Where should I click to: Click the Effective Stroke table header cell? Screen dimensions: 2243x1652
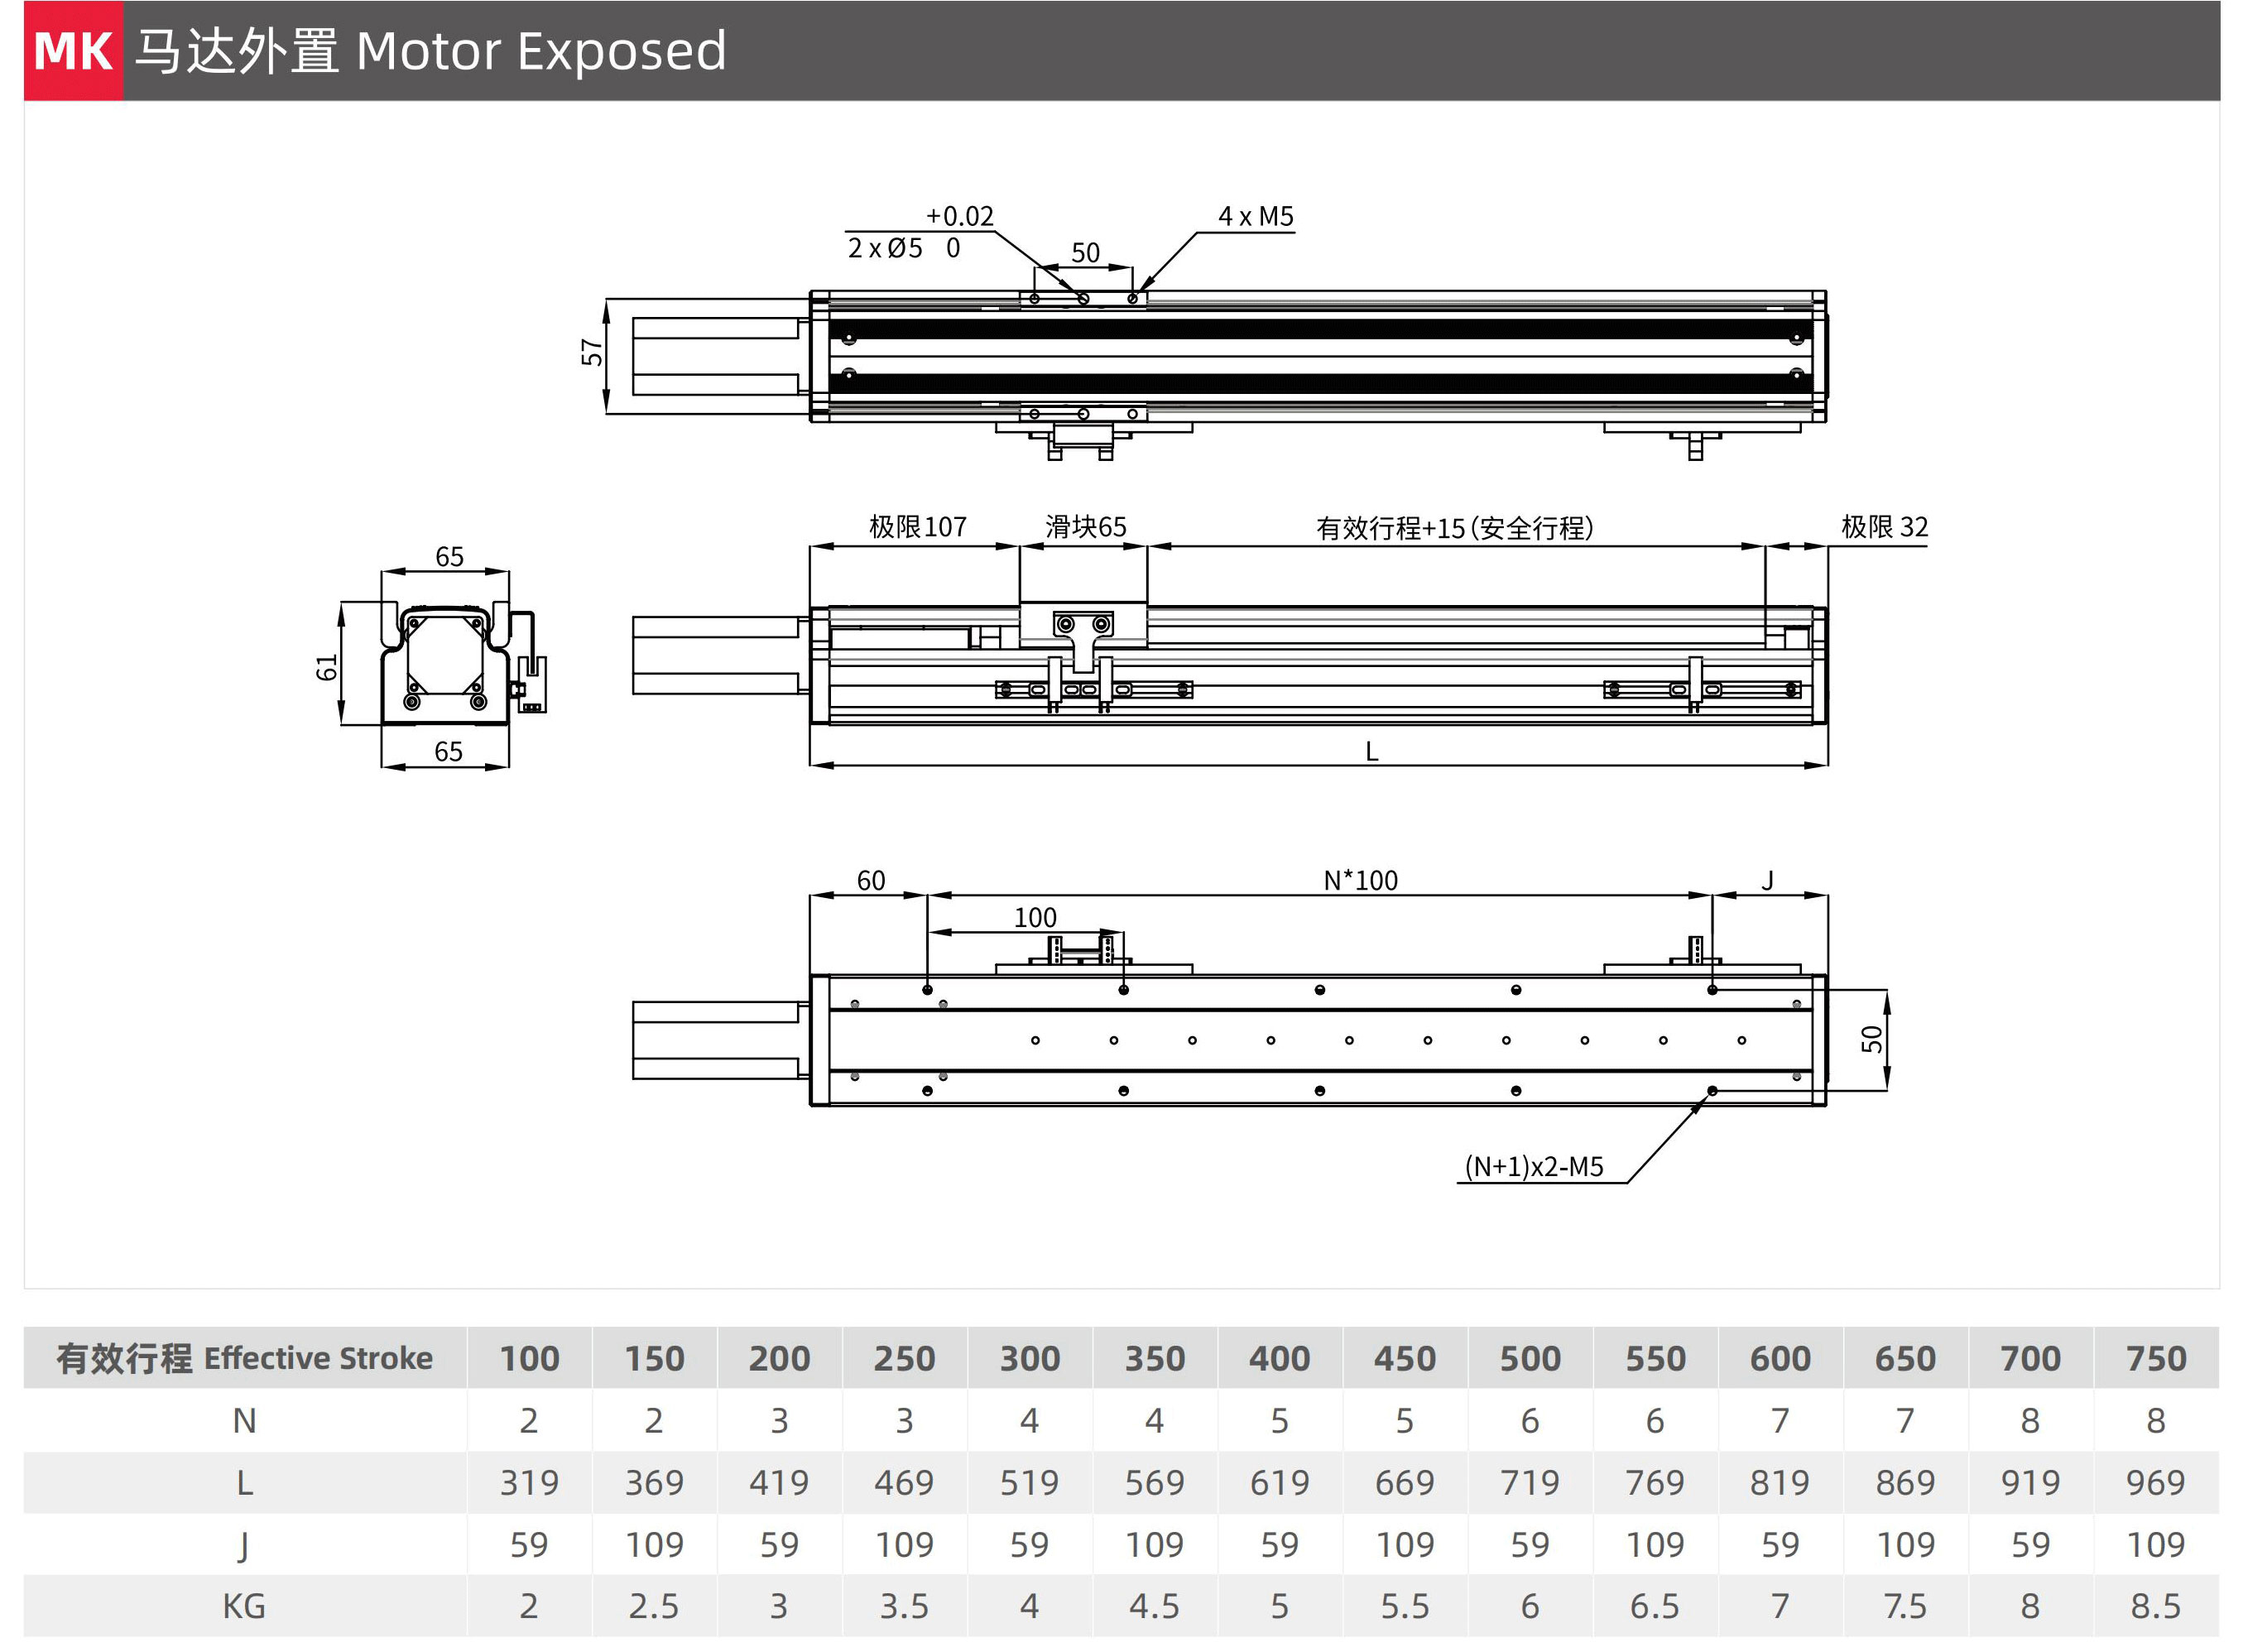(x=245, y=1358)
